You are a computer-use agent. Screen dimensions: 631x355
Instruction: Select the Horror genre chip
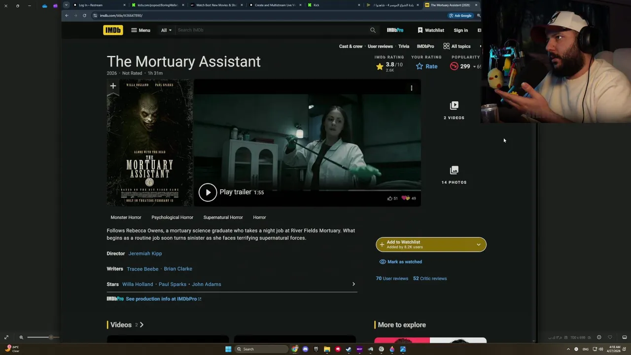point(259,217)
